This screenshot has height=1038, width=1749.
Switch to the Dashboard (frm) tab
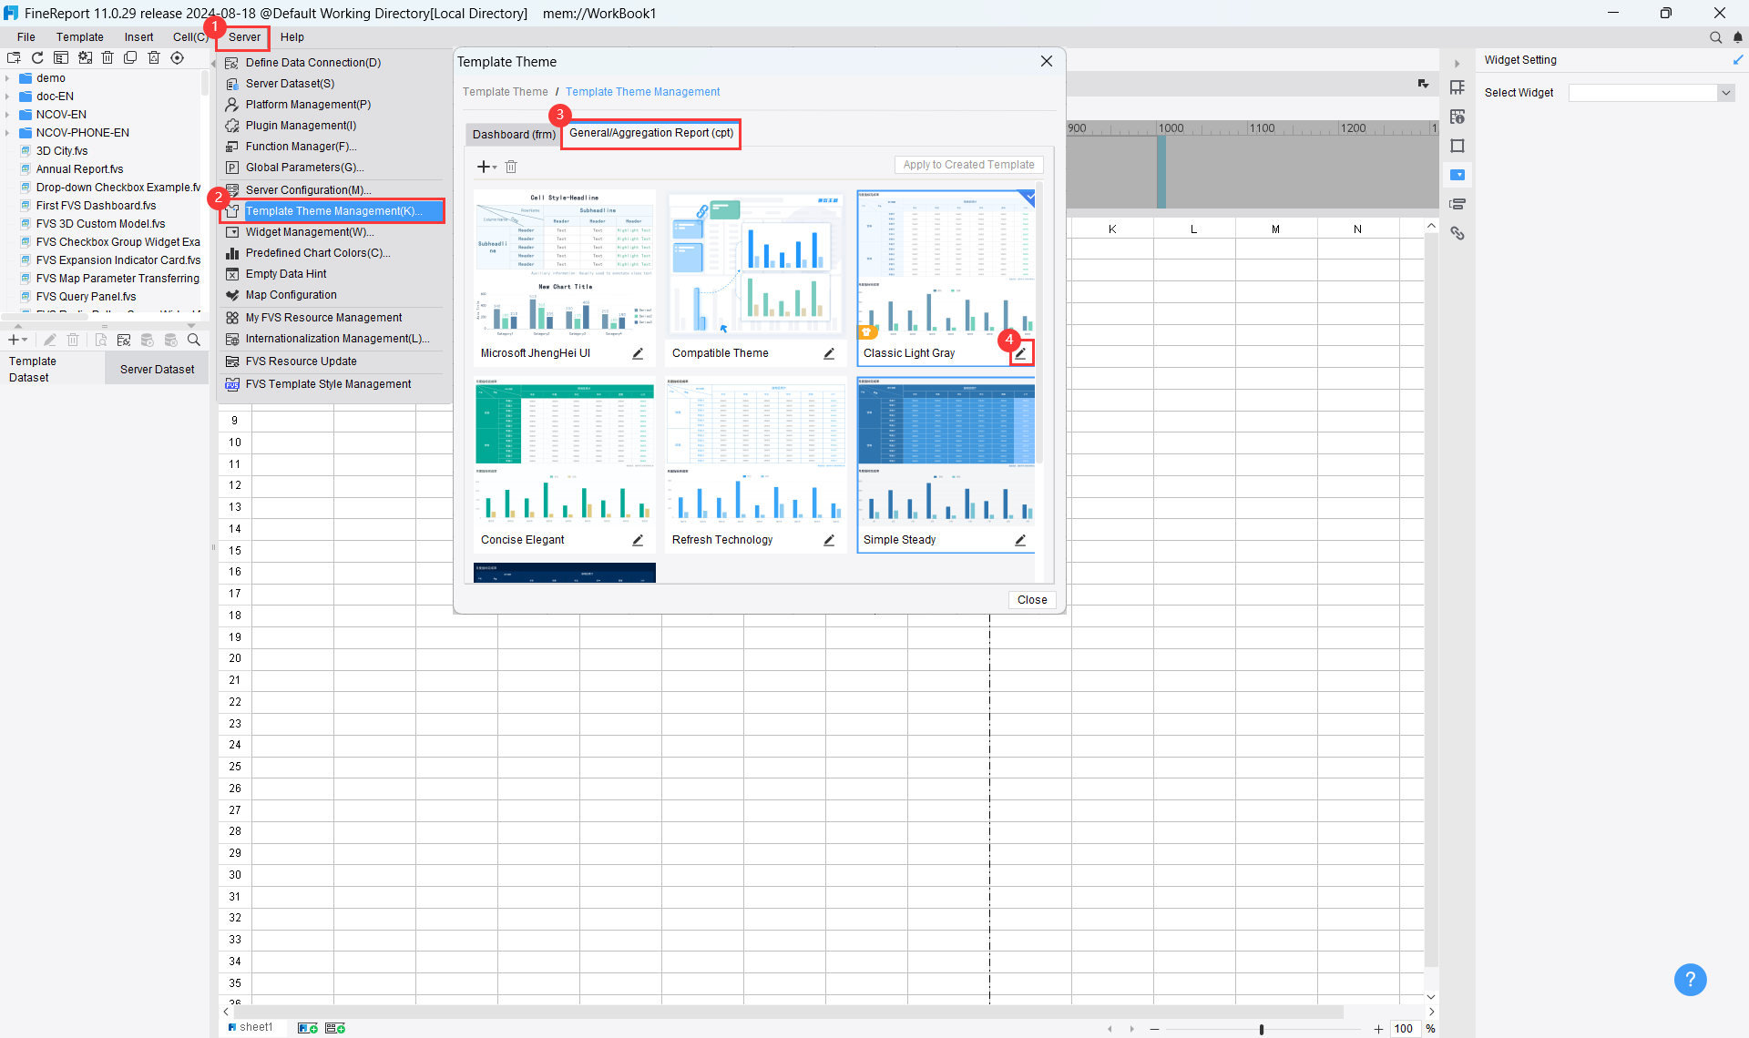point(513,135)
